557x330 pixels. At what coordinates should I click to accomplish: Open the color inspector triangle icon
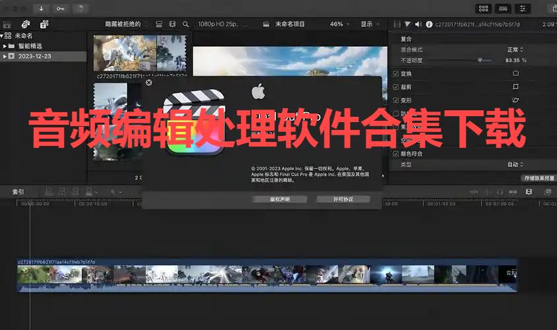click(x=407, y=24)
